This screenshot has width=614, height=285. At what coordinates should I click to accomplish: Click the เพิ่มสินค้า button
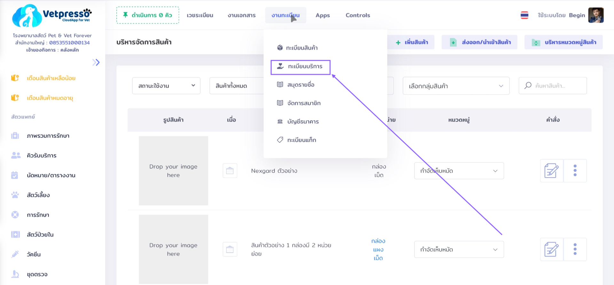412,42
